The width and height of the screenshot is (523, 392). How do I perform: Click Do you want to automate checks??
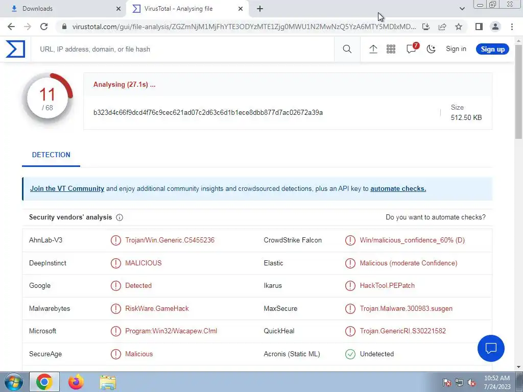[435, 217]
